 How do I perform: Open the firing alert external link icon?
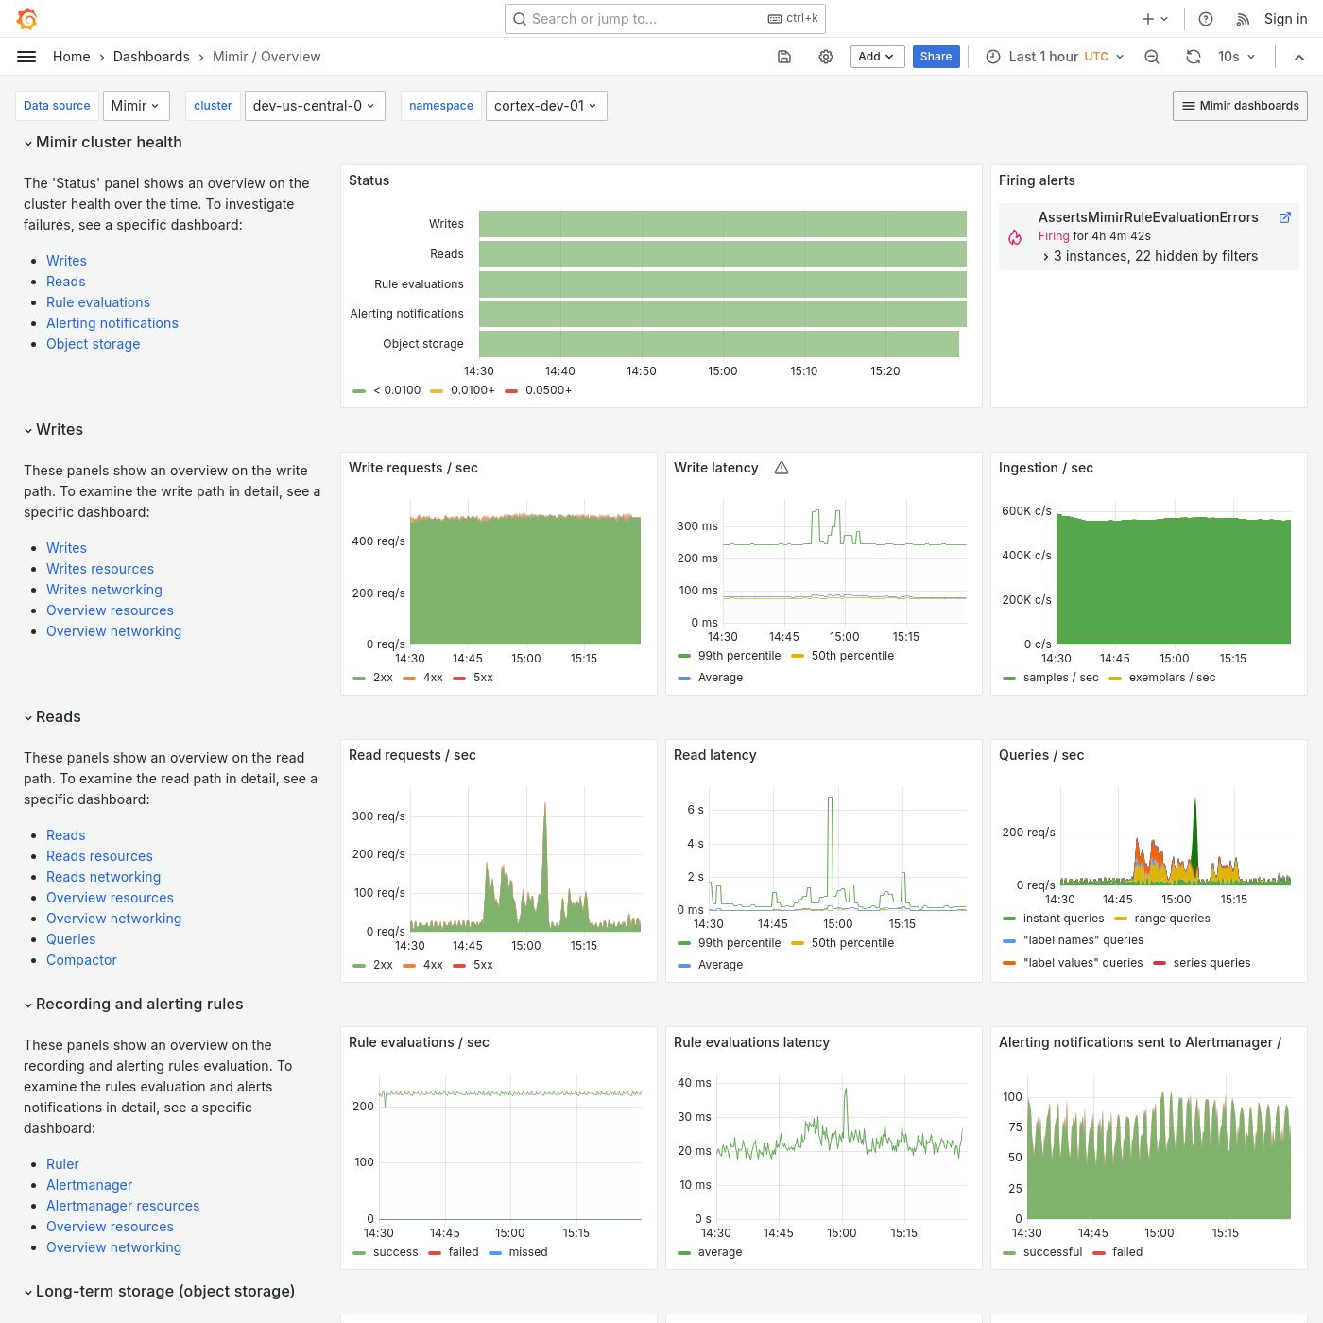coord(1284,217)
